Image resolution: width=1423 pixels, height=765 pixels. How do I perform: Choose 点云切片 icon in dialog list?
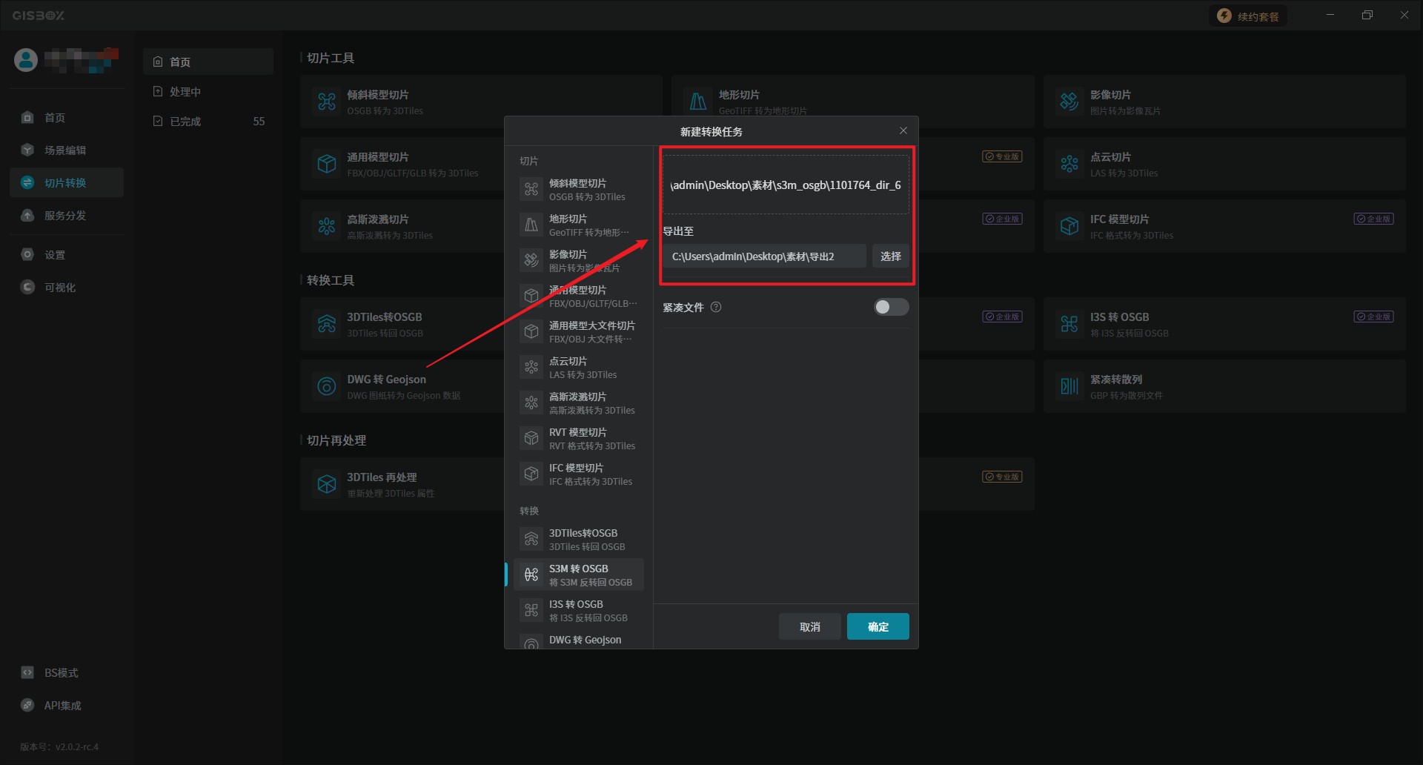pyautogui.click(x=531, y=368)
